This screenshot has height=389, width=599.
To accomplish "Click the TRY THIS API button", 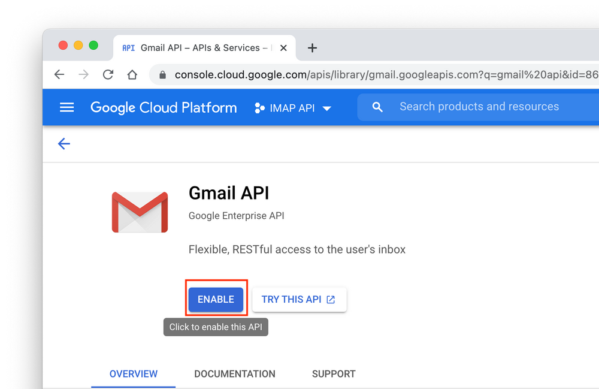I will (299, 299).
